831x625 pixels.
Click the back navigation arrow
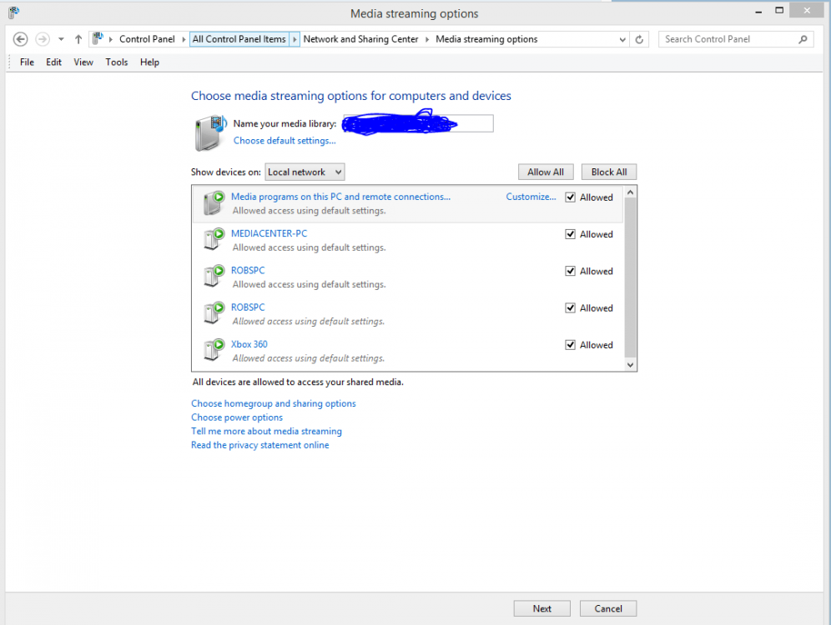[x=20, y=38]
